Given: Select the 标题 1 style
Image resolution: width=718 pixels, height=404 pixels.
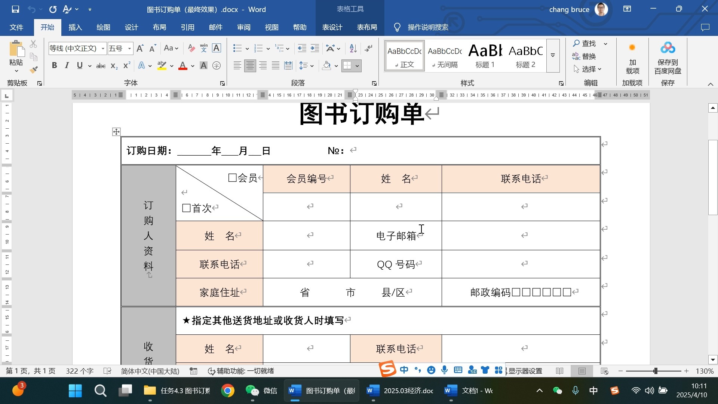Looking at the screenshot, I should click(x=485, y=55).
